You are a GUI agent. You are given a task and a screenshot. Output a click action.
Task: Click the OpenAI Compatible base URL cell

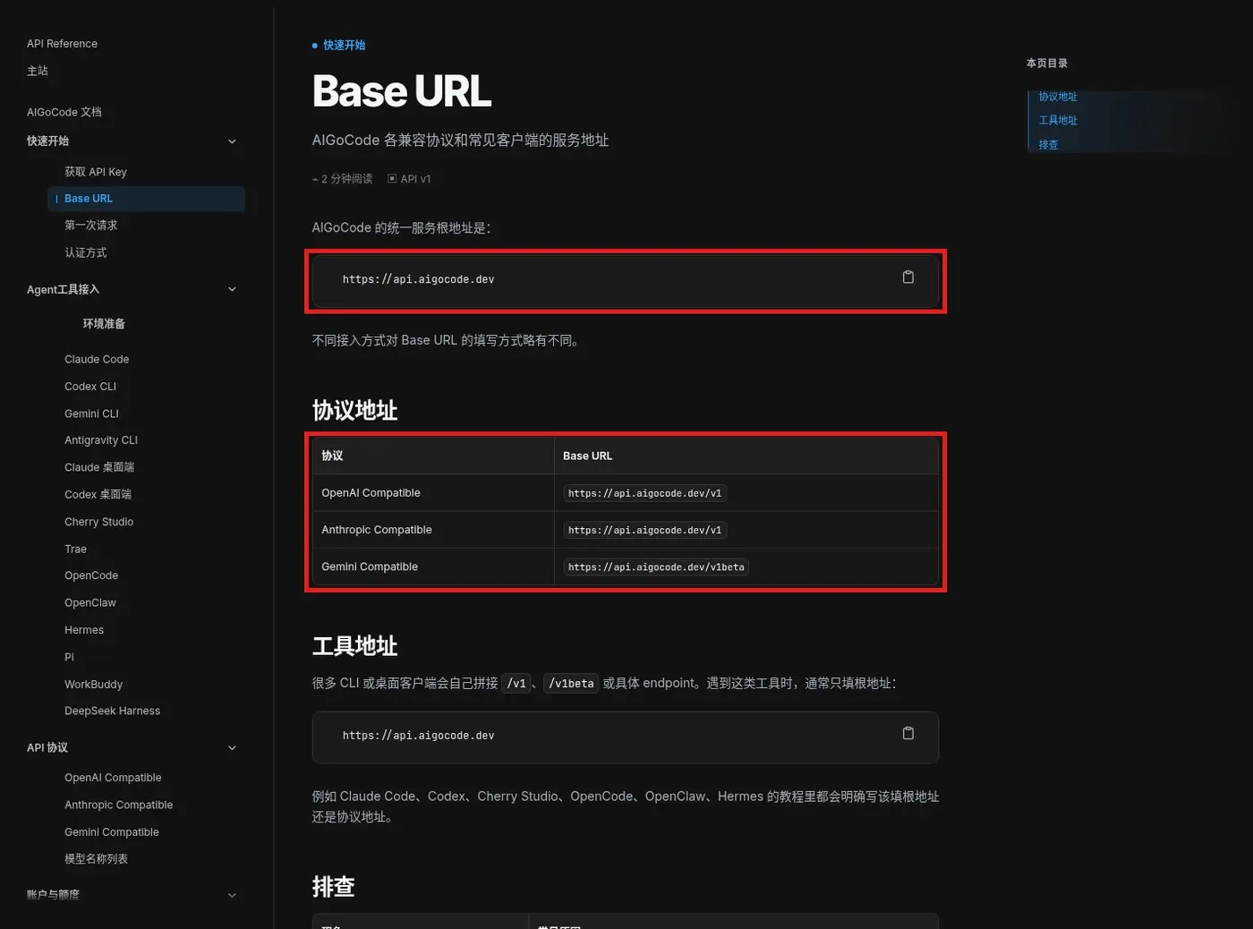pyautogui.click(x=644, y=493)
